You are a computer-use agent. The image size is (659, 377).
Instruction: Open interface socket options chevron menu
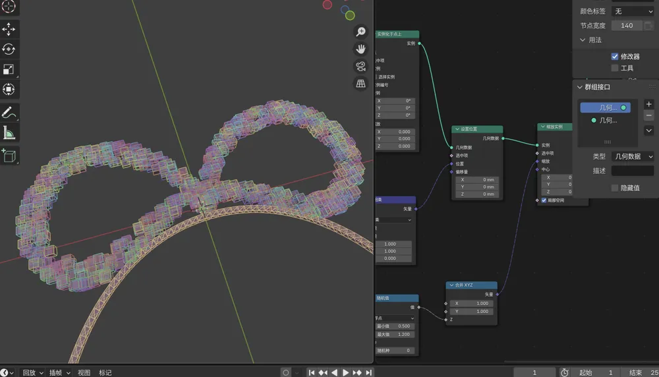[x=649, y=130]
